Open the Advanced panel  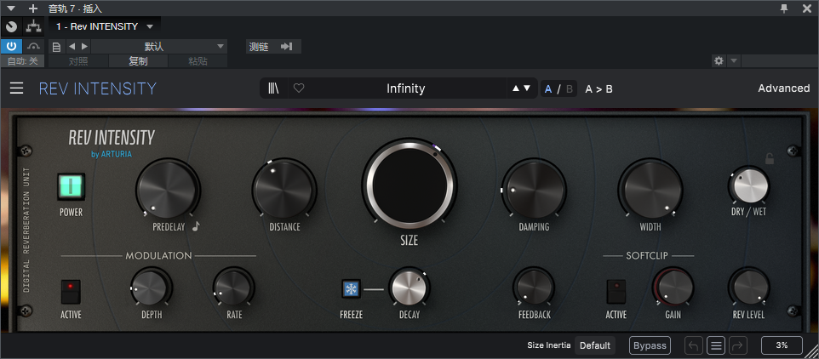tap(783, 88)
